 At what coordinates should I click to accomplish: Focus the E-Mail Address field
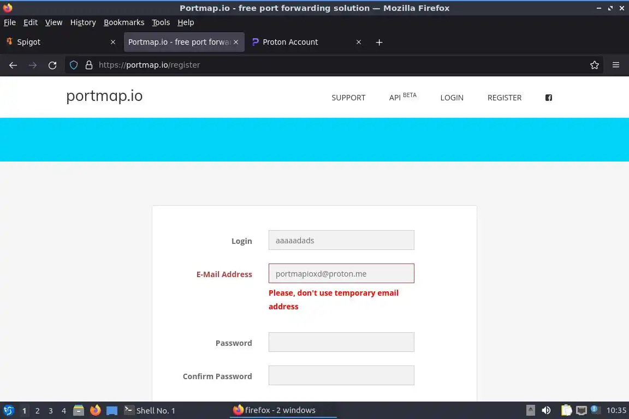341,273
